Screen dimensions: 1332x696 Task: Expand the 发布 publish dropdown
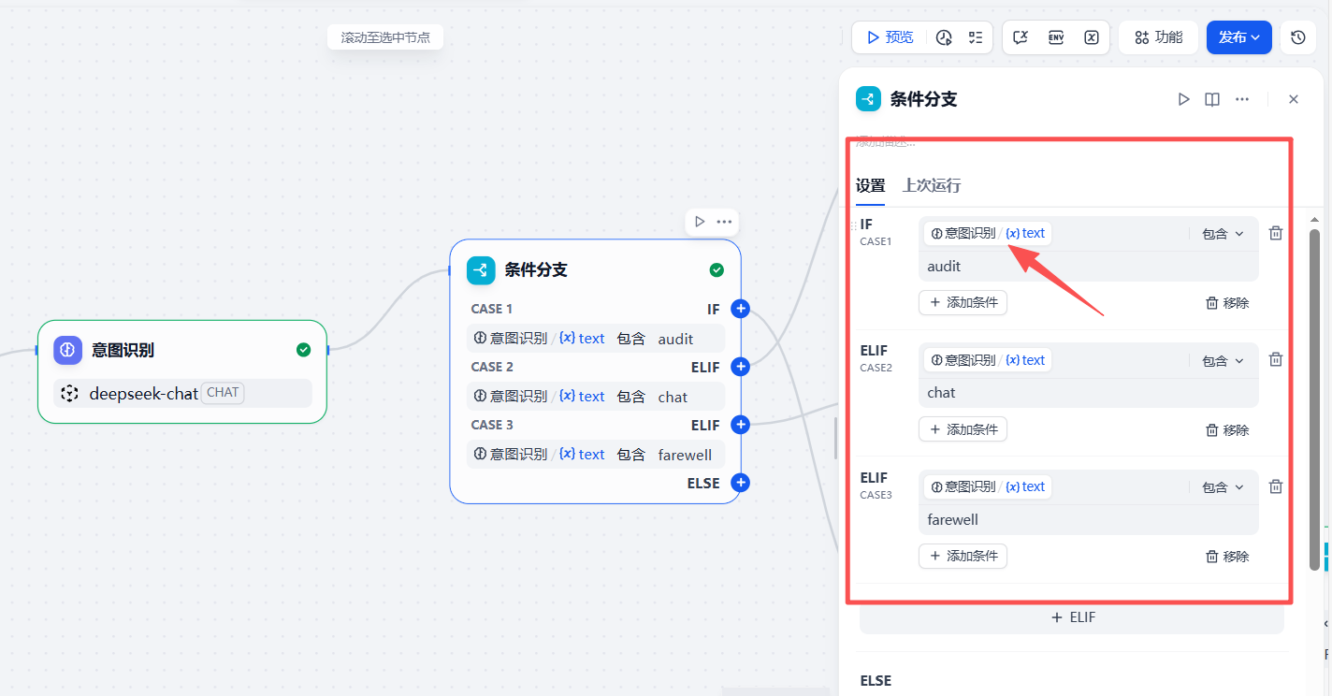(1238, 37)
